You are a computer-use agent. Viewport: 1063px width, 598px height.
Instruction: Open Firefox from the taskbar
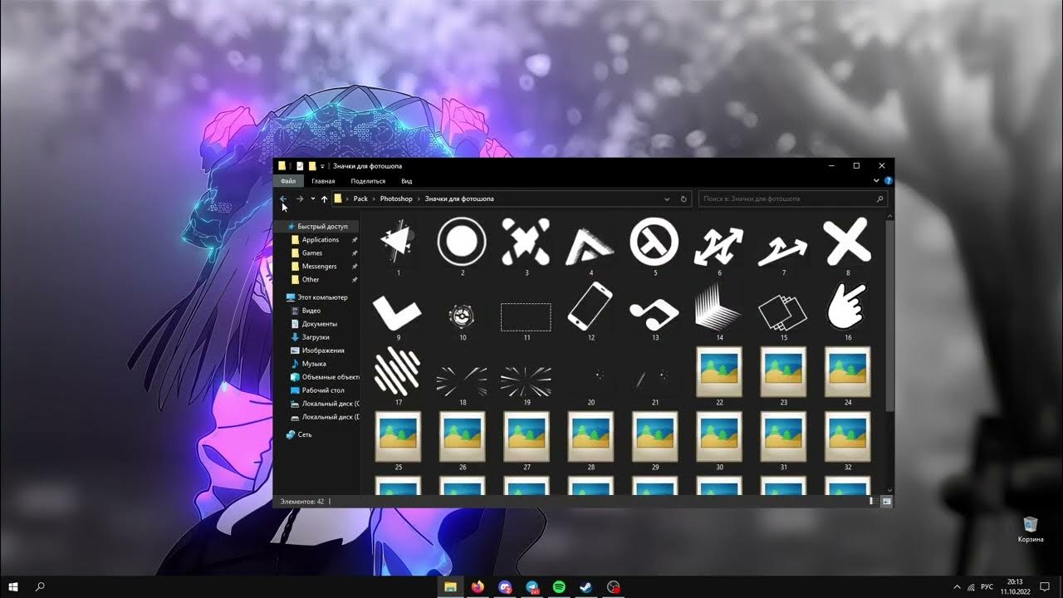478,586
